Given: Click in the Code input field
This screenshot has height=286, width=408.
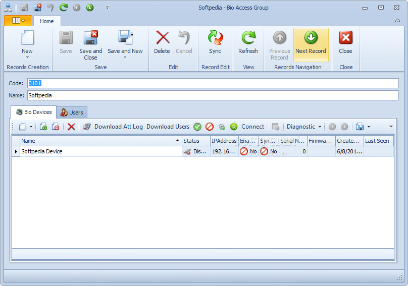Looking at the screenshot, I should (x=213, y=83).
